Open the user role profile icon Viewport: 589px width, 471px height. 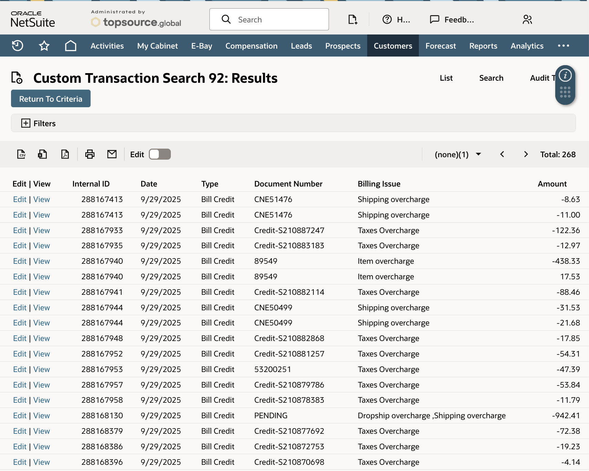tap(527, 19)
